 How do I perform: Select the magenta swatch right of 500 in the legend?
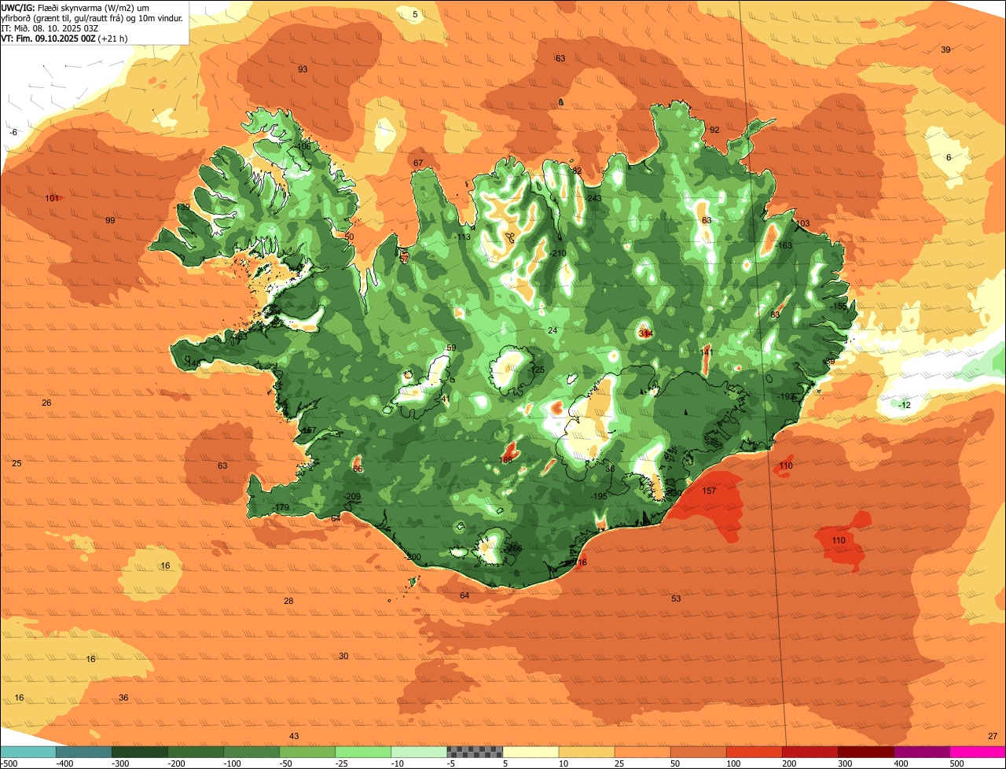(x=978, y=752)
